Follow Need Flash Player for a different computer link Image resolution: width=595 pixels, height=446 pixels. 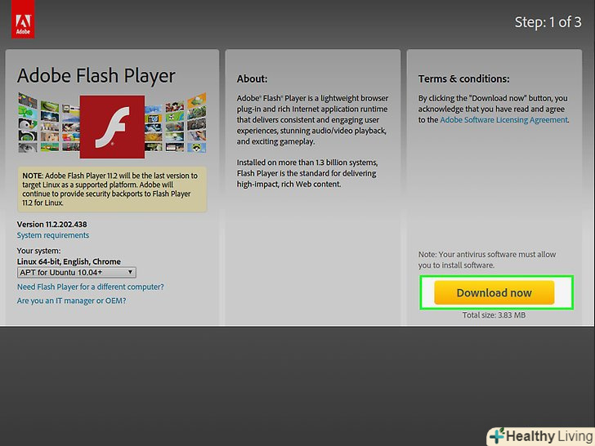point(90,287)
